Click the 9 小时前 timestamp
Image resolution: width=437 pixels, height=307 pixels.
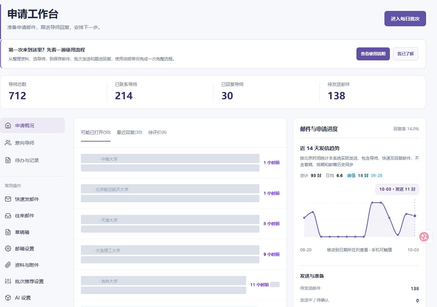pos(271,254)
